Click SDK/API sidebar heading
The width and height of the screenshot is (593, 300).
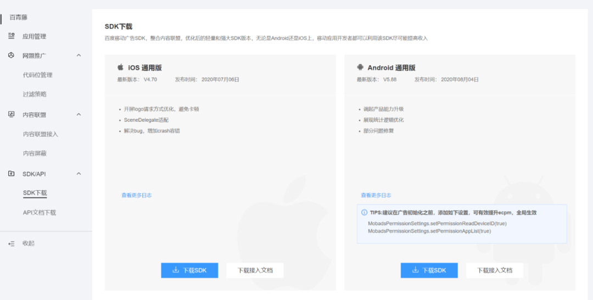click(x=34, y=173)
